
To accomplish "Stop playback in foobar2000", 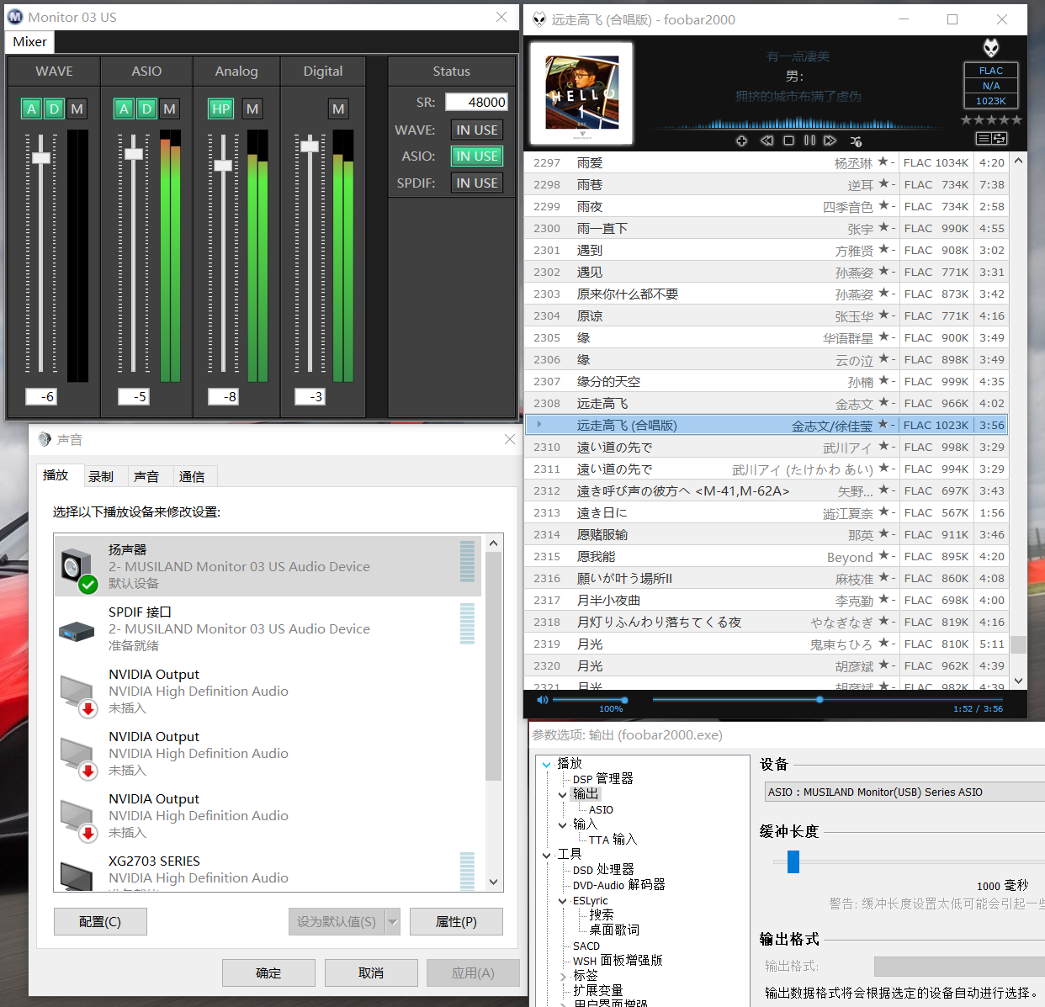I will click(x=788, y=140).
